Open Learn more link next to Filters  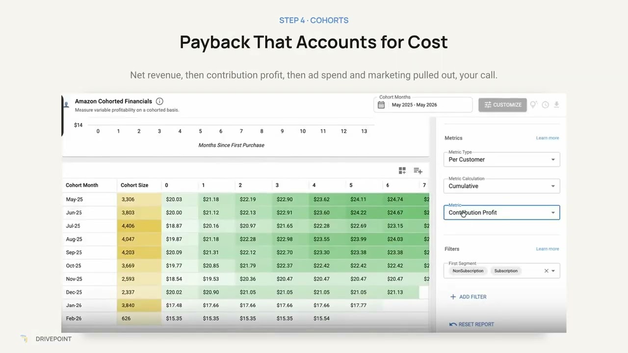coord(548,249)
